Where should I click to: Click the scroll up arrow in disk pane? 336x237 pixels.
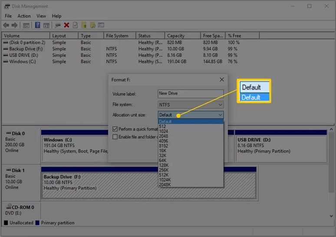tap(331, 129)
